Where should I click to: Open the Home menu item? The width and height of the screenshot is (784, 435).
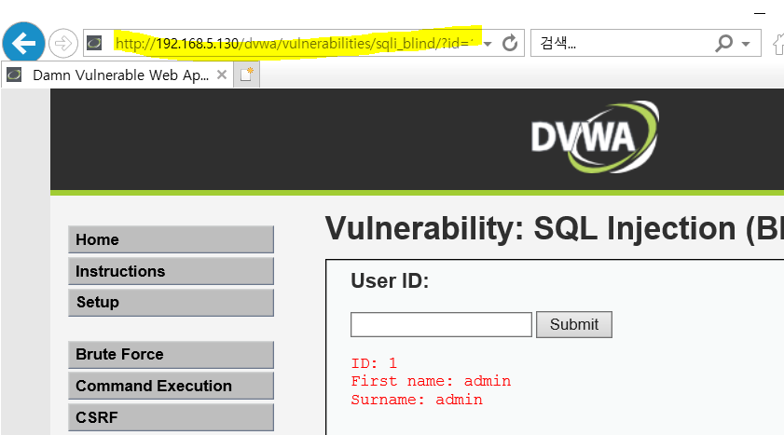(171, 239)
